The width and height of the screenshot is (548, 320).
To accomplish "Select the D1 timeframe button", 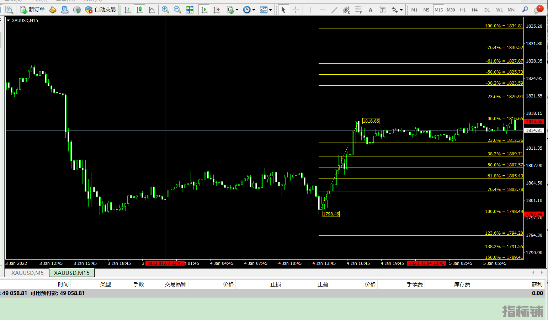I will click(x=487, y=10).
